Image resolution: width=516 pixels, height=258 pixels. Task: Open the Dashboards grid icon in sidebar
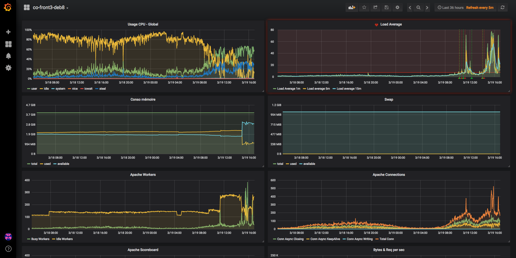(x=8, y=44)
